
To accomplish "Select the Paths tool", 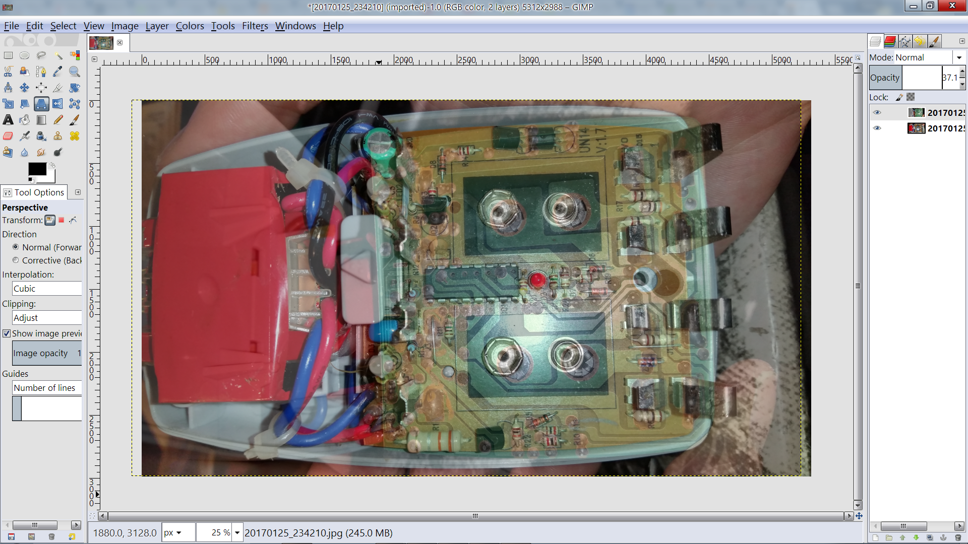I will [x=41, y=72].
